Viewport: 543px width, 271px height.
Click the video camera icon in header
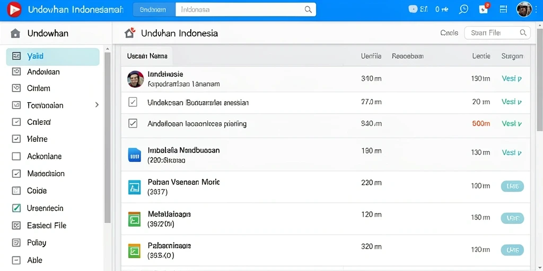coord(413,10)
